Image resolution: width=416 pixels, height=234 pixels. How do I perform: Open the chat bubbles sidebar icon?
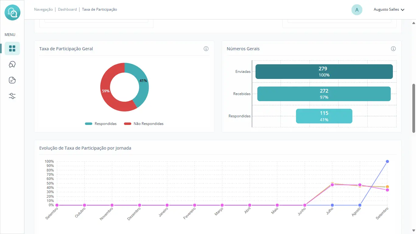pyautogui.click(x=12, y=64)
